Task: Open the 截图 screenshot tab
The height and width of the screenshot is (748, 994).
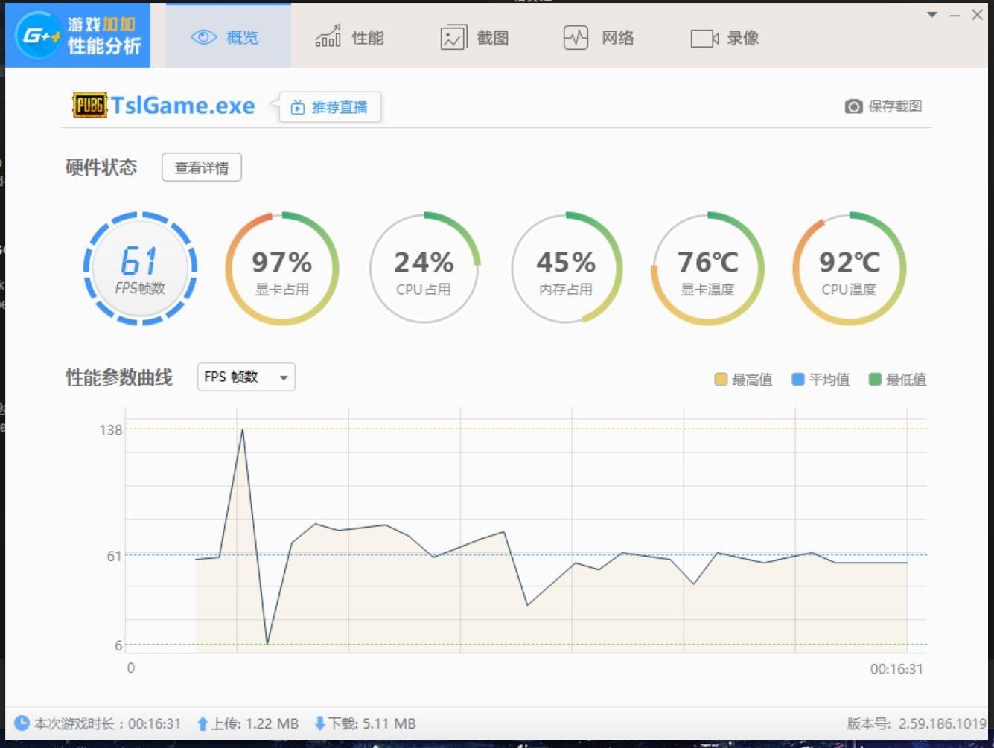Action: (475, 37)
